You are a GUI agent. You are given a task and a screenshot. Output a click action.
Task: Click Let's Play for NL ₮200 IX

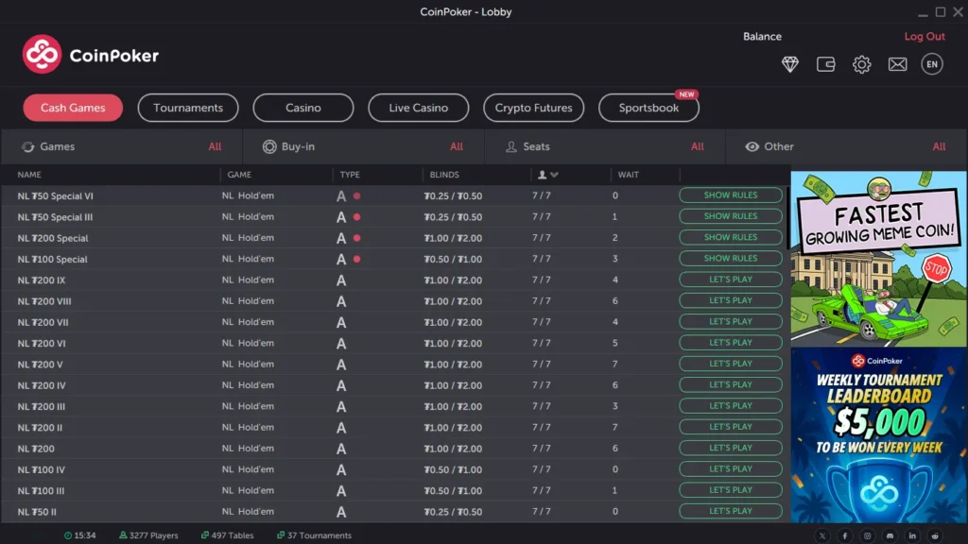(731, 280)
